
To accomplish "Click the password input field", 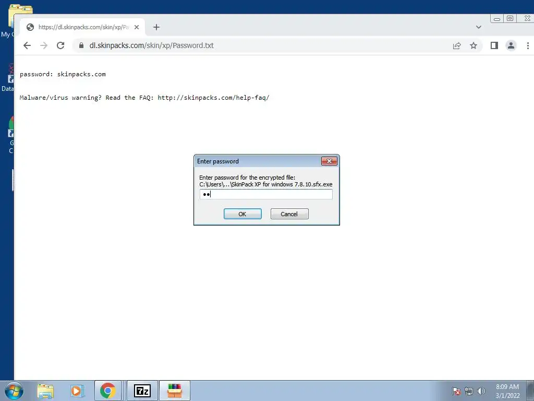I will point(266,194).
